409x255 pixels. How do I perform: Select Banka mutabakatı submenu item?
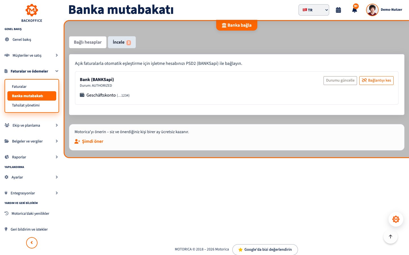[x=32, y=96]
